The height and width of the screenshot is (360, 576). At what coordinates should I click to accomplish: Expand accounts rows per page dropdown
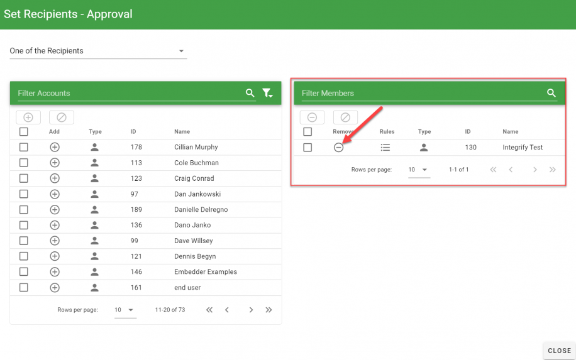[x=125, y=310]
